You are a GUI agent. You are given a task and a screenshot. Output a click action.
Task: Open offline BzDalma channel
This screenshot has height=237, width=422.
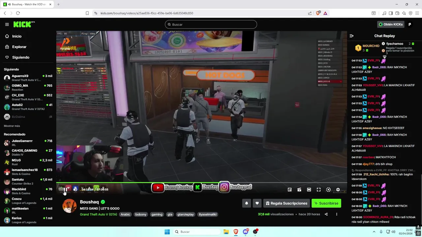28,117
